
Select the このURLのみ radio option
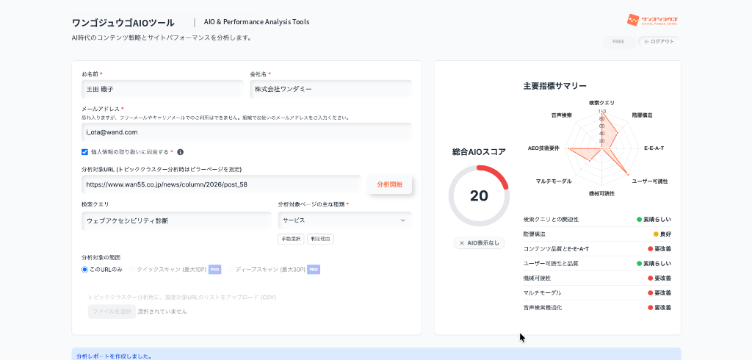tap(85, 270)
